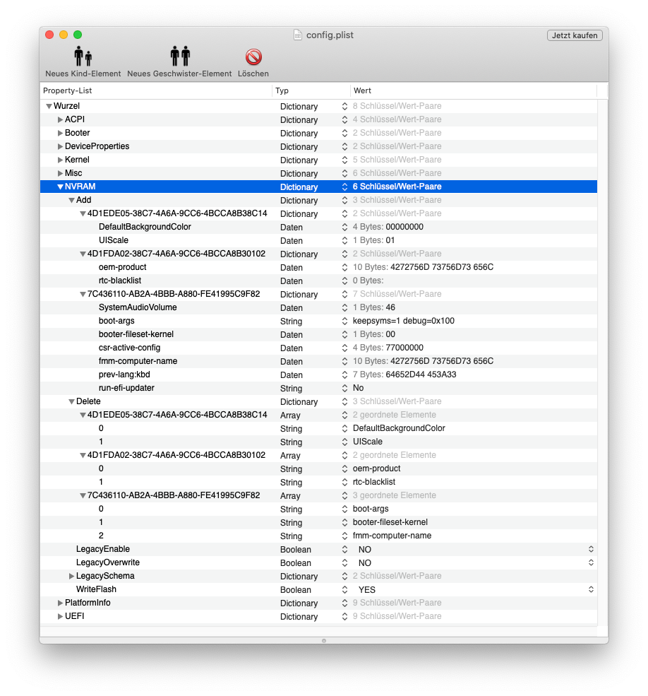This screenshot has width=648, height=696.
Task: Collapse the 7C436110 dictionary under Add
Action: (x=83, y=294)
